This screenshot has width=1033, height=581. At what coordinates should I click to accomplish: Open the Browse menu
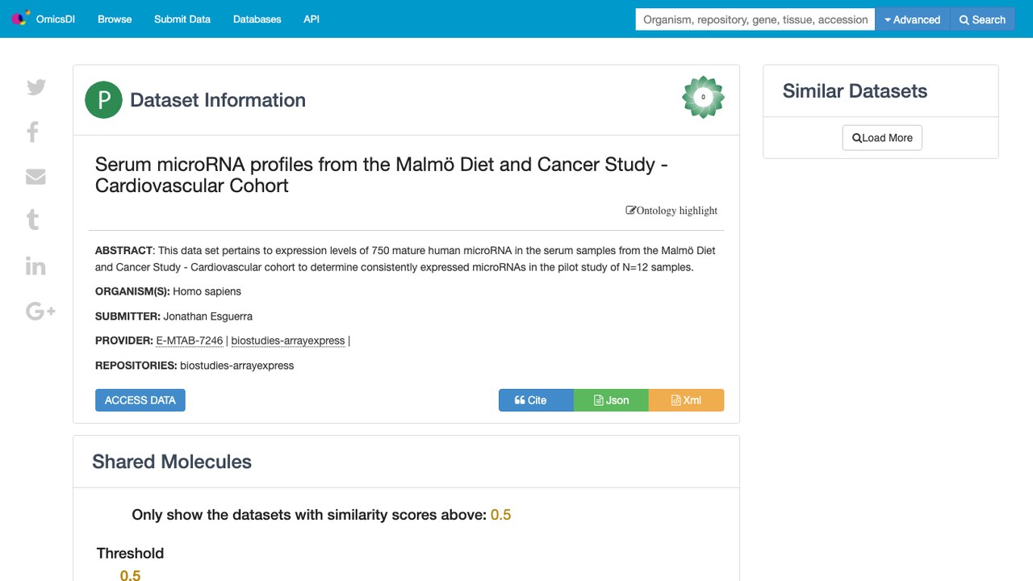pyautogui.click(x=115, y=19)
